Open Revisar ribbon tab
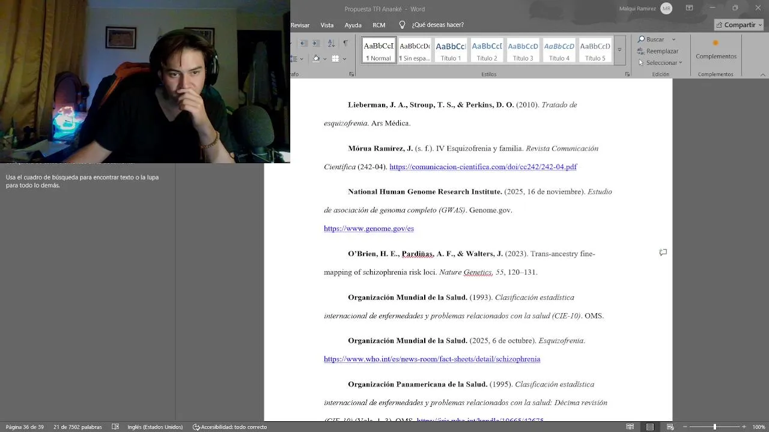Image resolution: width=769 pixels, height=432 pixels. (x=300, y=25)
